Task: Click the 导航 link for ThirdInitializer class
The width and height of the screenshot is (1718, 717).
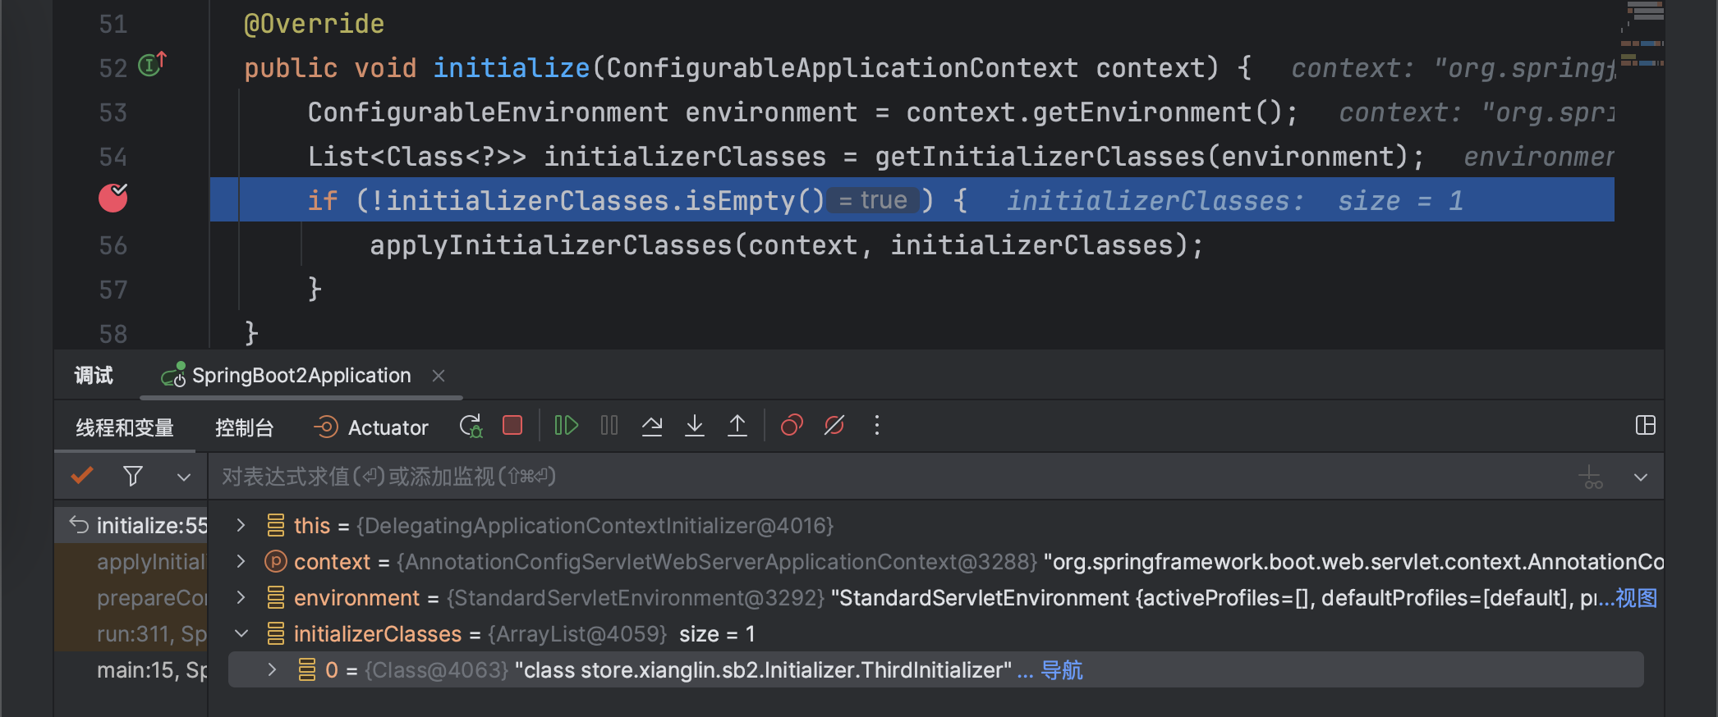Action: [x=1062, y=670]
